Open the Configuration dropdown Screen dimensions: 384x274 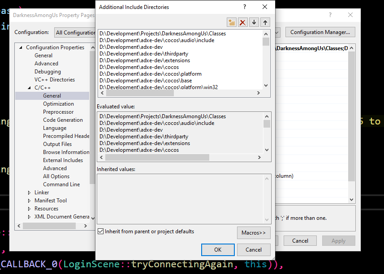tap(75, 33)
